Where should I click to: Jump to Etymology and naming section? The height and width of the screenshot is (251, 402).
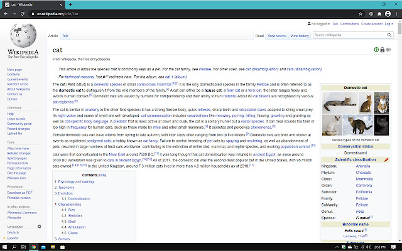pyautogui.click(x=76, y=182)
